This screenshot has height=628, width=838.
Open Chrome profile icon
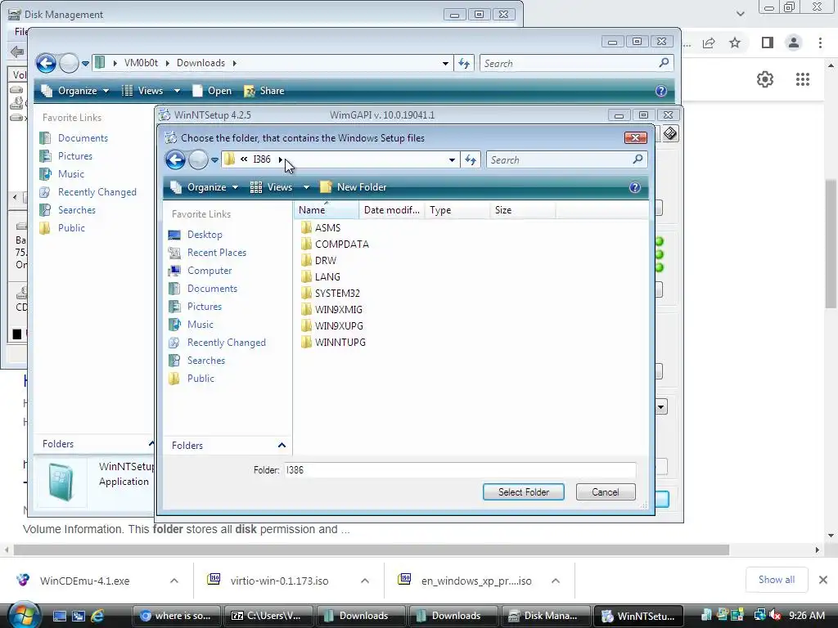click(794, 43)
